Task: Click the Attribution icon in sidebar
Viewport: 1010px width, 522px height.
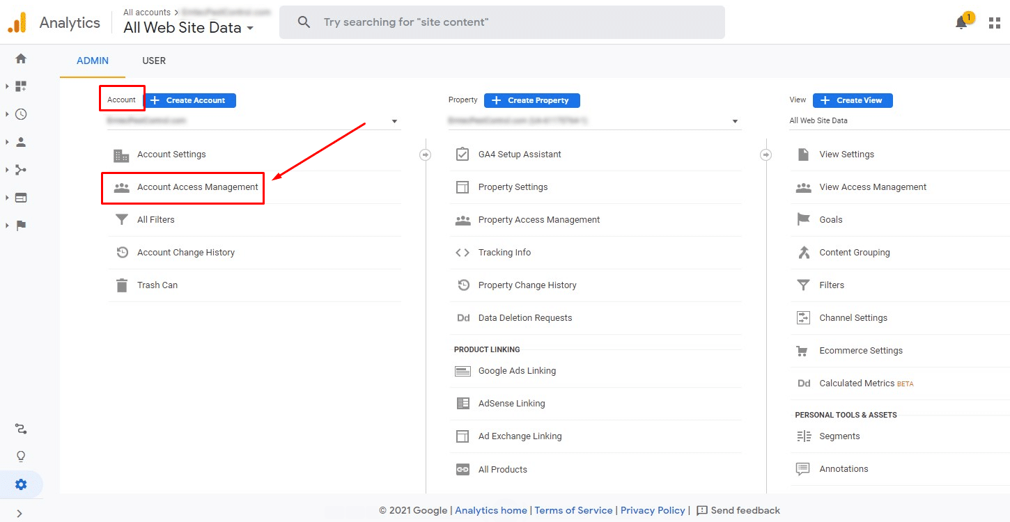Action: [x=21, y=429]
